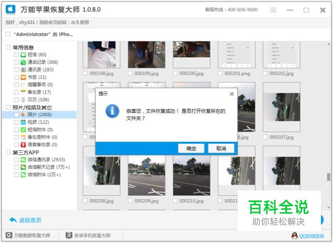Click the bookmarks (书签) orange icon
Screen dimensions: 333x243
click(x=23, y=77)
